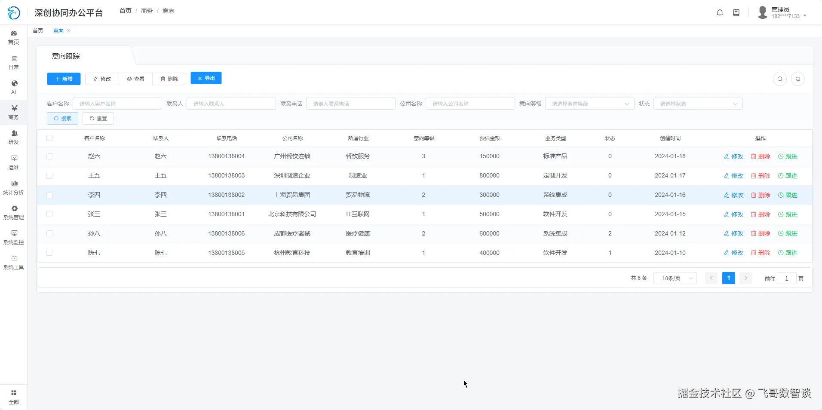Screen dimensions: 822x410
Task: Click the round refresh icon
Action: pyautogui.click(x=798, y=79)
